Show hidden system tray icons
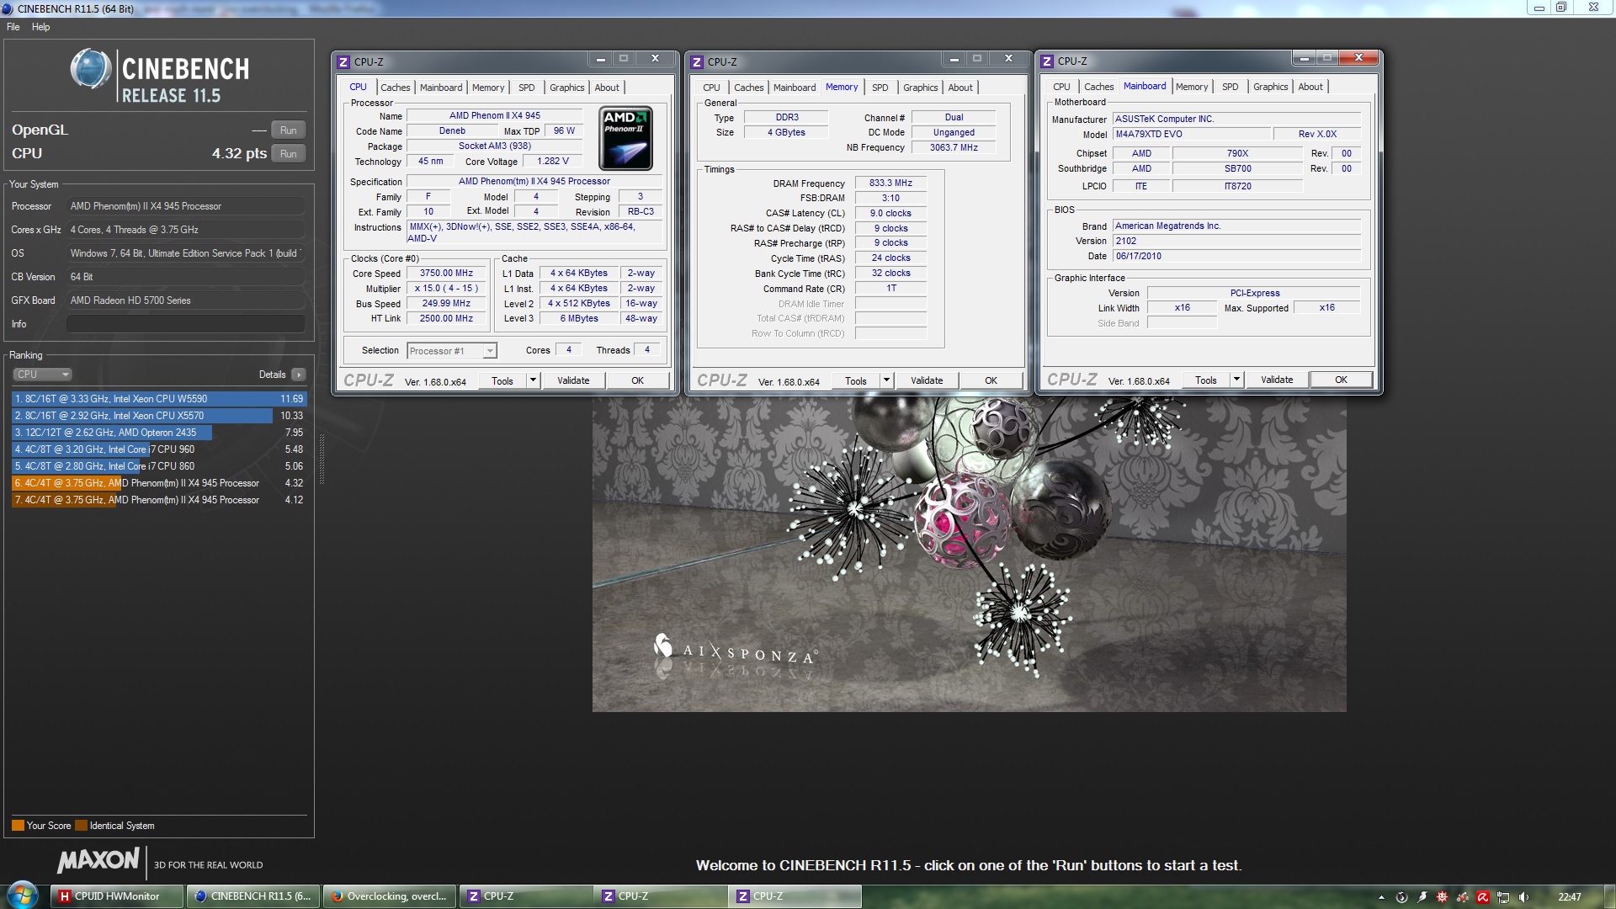 coord(1381,897)
